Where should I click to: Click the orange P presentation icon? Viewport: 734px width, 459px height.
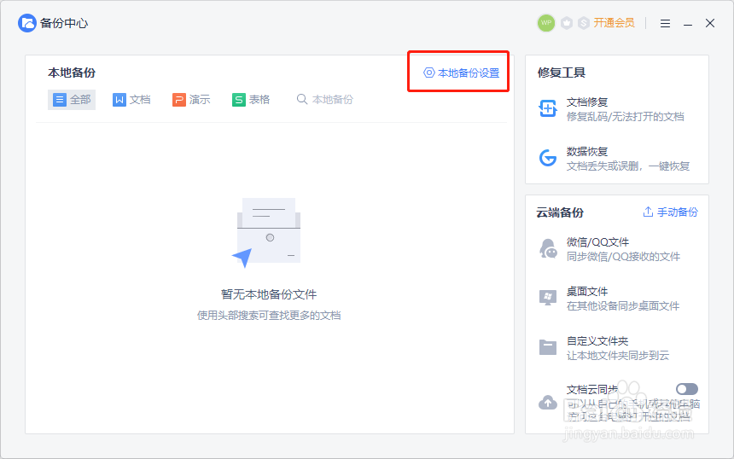(x=179, y=100)
